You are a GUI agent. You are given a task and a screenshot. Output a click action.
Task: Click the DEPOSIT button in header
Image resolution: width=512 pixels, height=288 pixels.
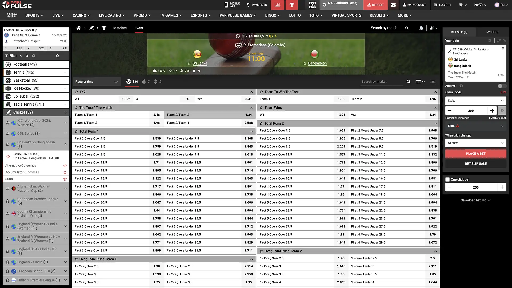(x=375, y=5)
